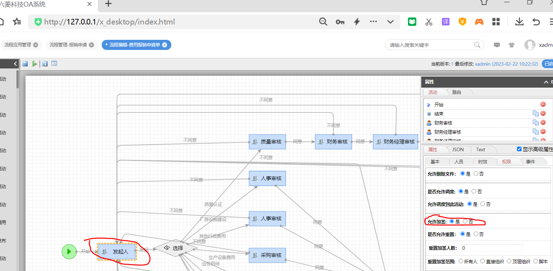The height and width of the screenshot is (271, 553).
Task: Click the lightning speed mode icon
Action: pyautogui.click(x=357, y=22)
